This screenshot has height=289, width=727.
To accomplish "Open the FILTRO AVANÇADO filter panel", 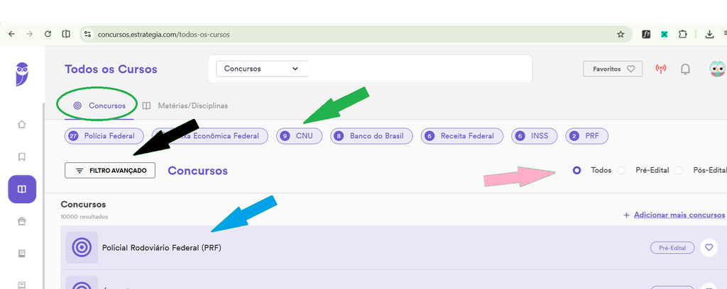I will 110,170.
